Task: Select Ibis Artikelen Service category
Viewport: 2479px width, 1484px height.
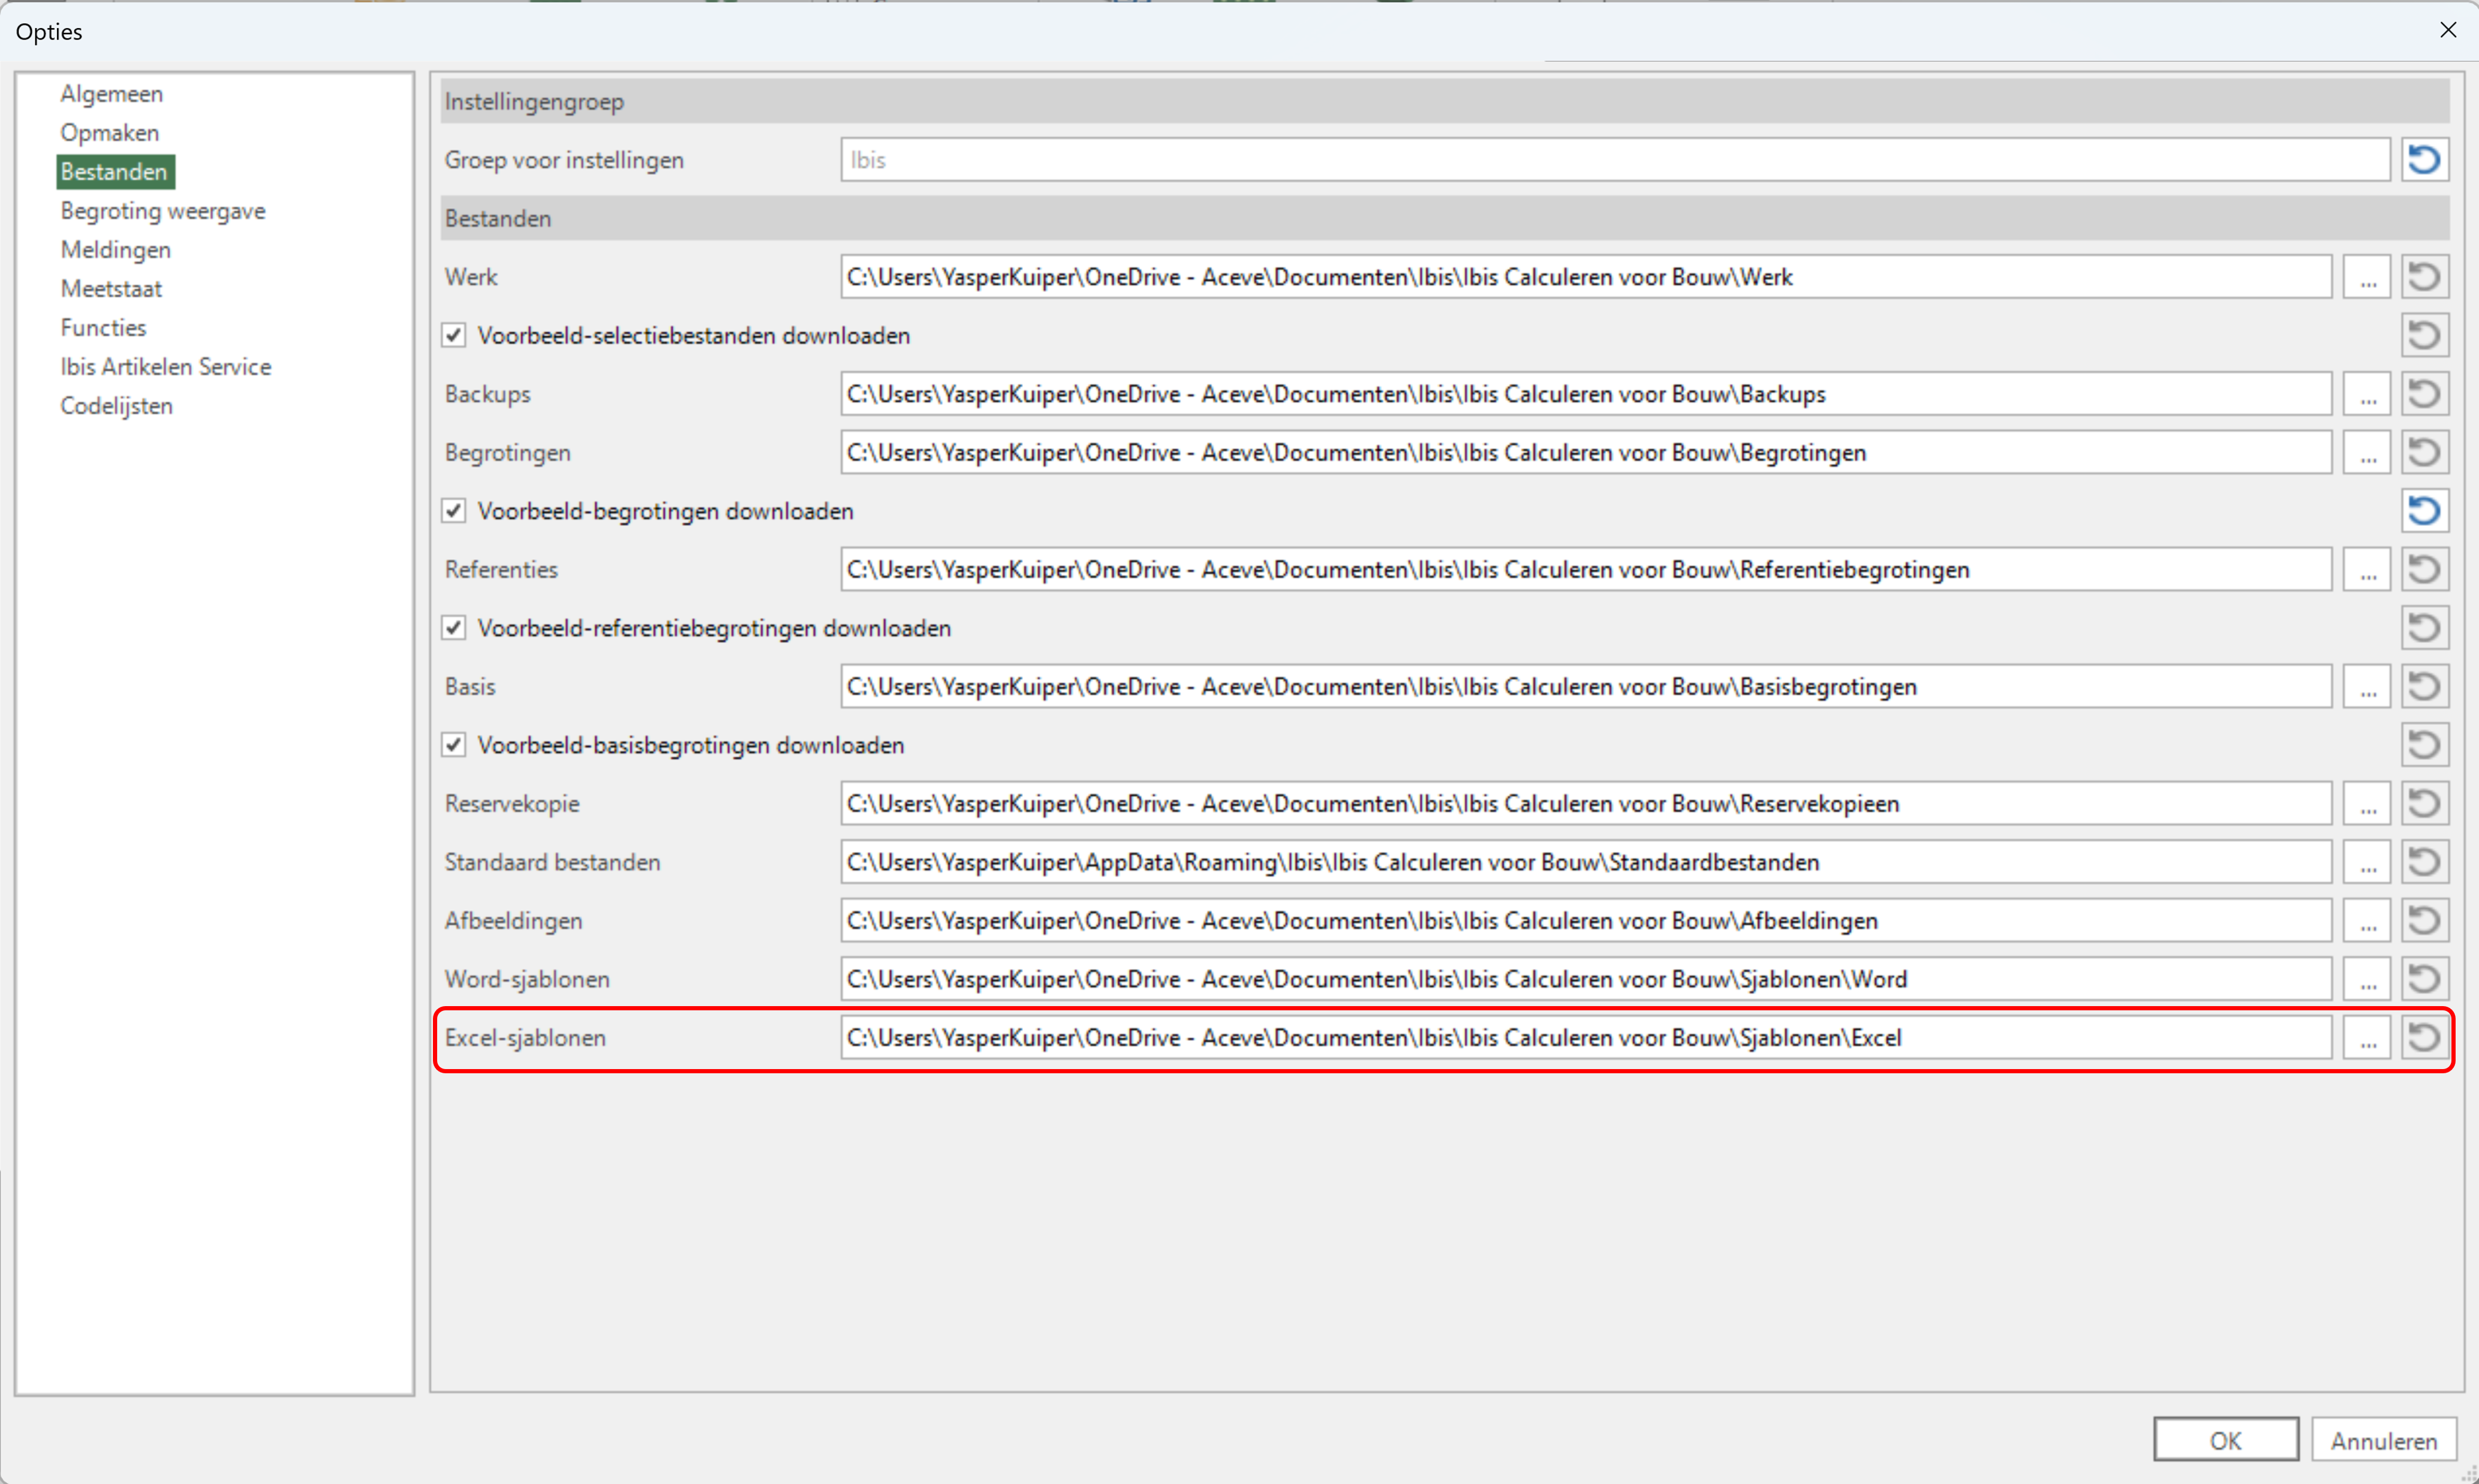Action: [x=166, y=367]
